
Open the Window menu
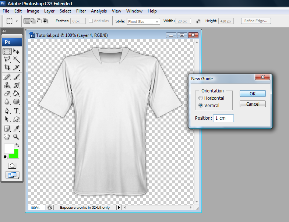134,11
